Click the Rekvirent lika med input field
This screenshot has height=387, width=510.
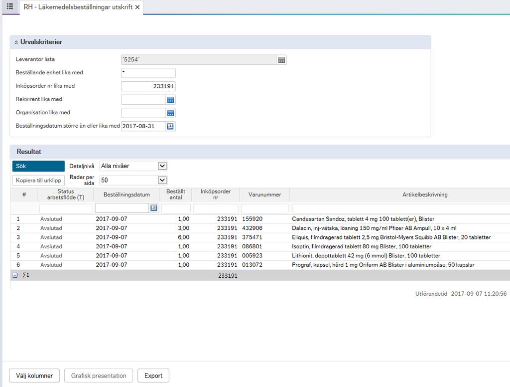143,100
